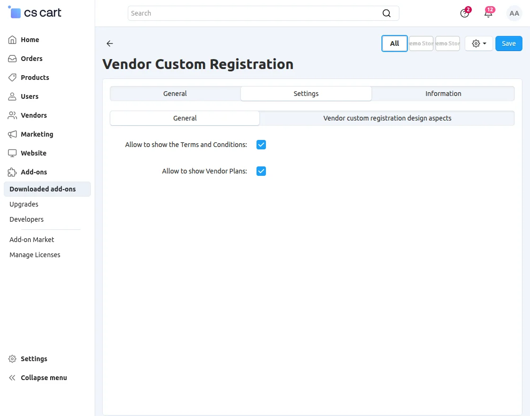Click the Collapse menu label
Screen dimensions: 530x416
point(44,378)
